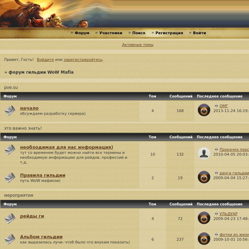Click the Войти navigation item

(x=199, y=33)
